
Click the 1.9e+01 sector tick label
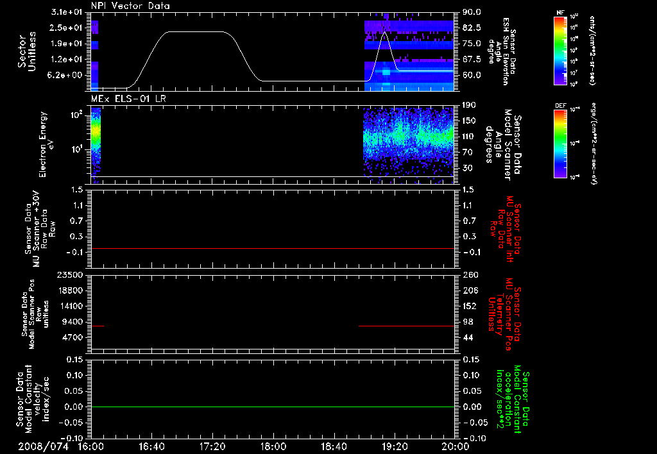coord(67,44)
